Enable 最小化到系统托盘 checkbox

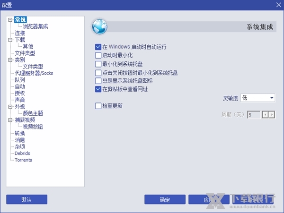pyautogui.click(x=98, y=64)
